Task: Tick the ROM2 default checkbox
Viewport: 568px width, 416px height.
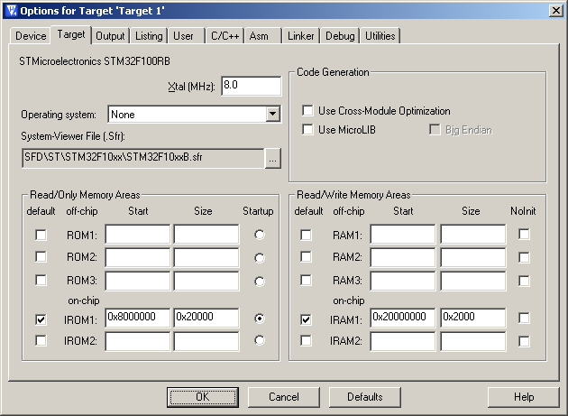Action: point(41,257)
